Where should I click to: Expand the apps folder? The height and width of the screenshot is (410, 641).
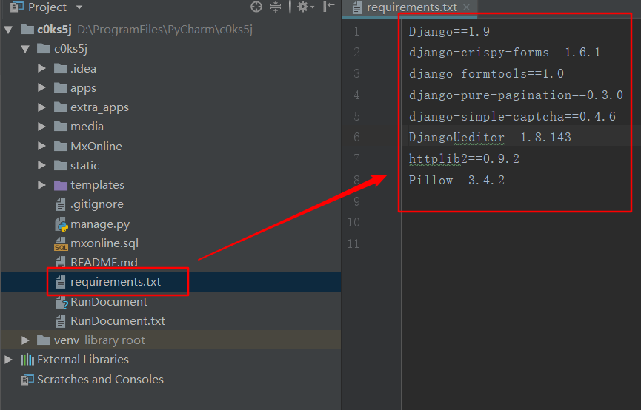[41, 87]
